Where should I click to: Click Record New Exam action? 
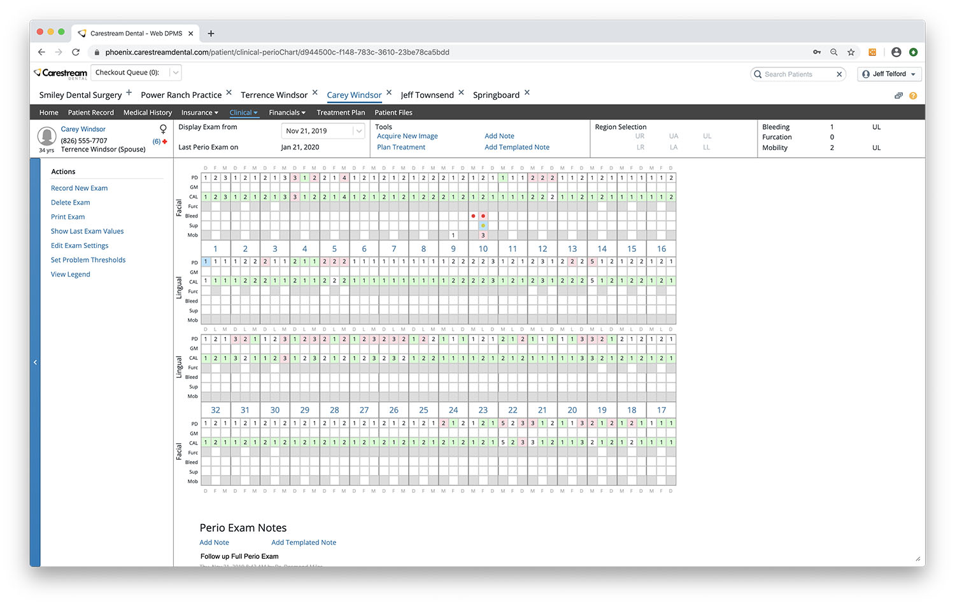[x=79, y=188]
